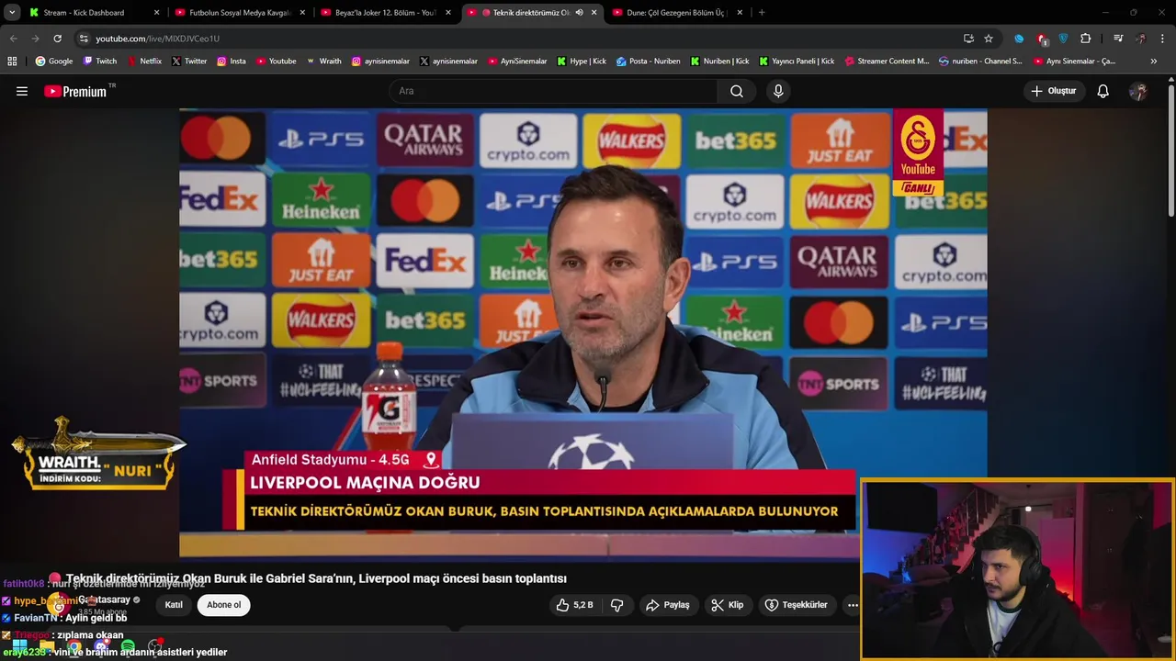Viewport: 1176px width, 661px height.
Task: Click the Teşekkürler thanks button
Action: tap(797, 605)
